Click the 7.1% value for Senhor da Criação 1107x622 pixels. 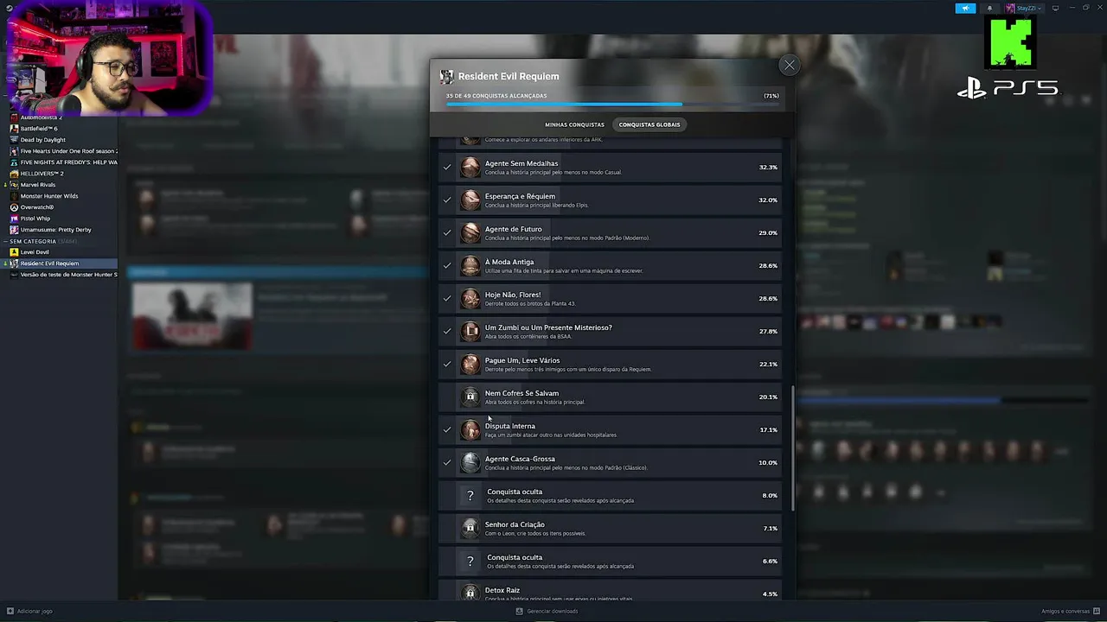770,528
